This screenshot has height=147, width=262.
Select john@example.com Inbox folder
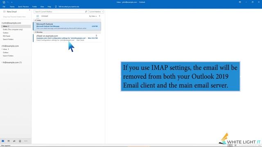[16, 26]
